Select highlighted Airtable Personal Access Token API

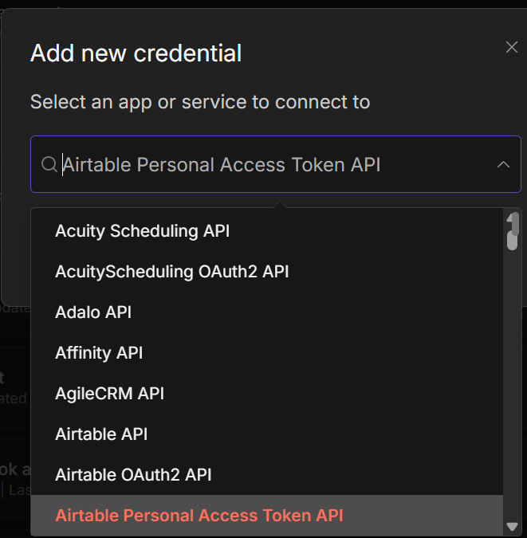click(x=199, y=516)
